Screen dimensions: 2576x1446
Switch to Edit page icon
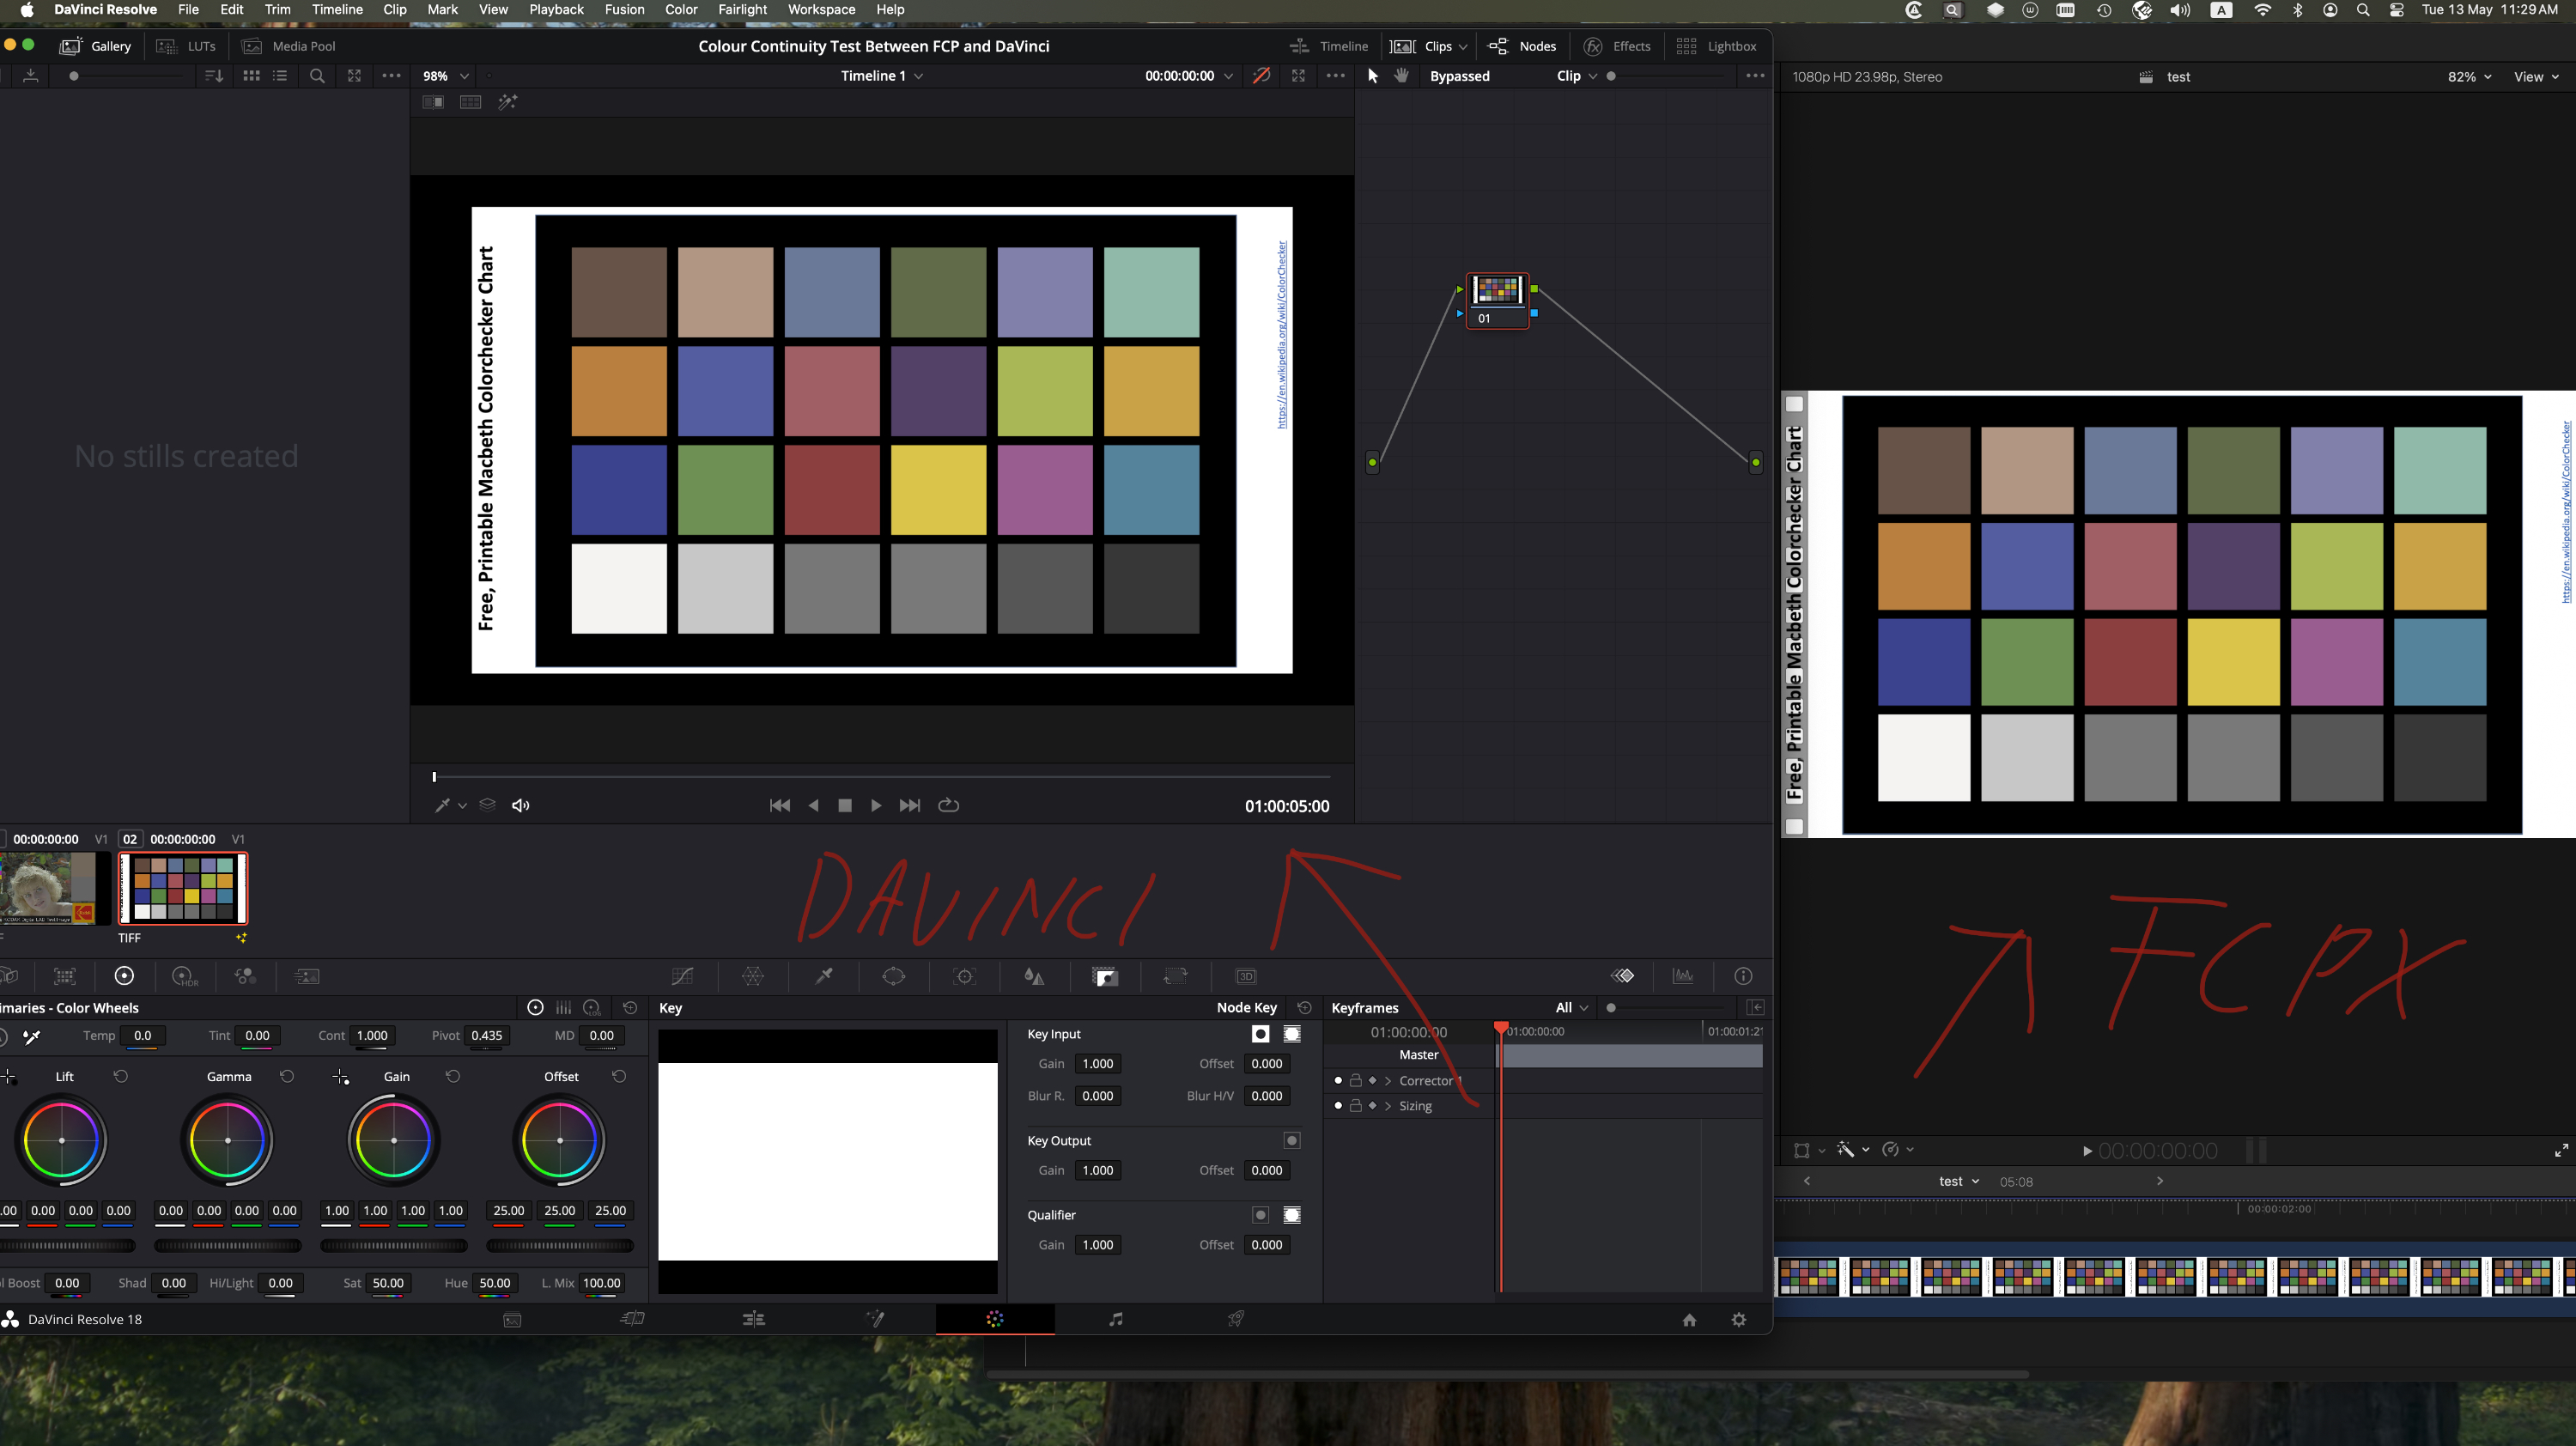coord(754,1319)
